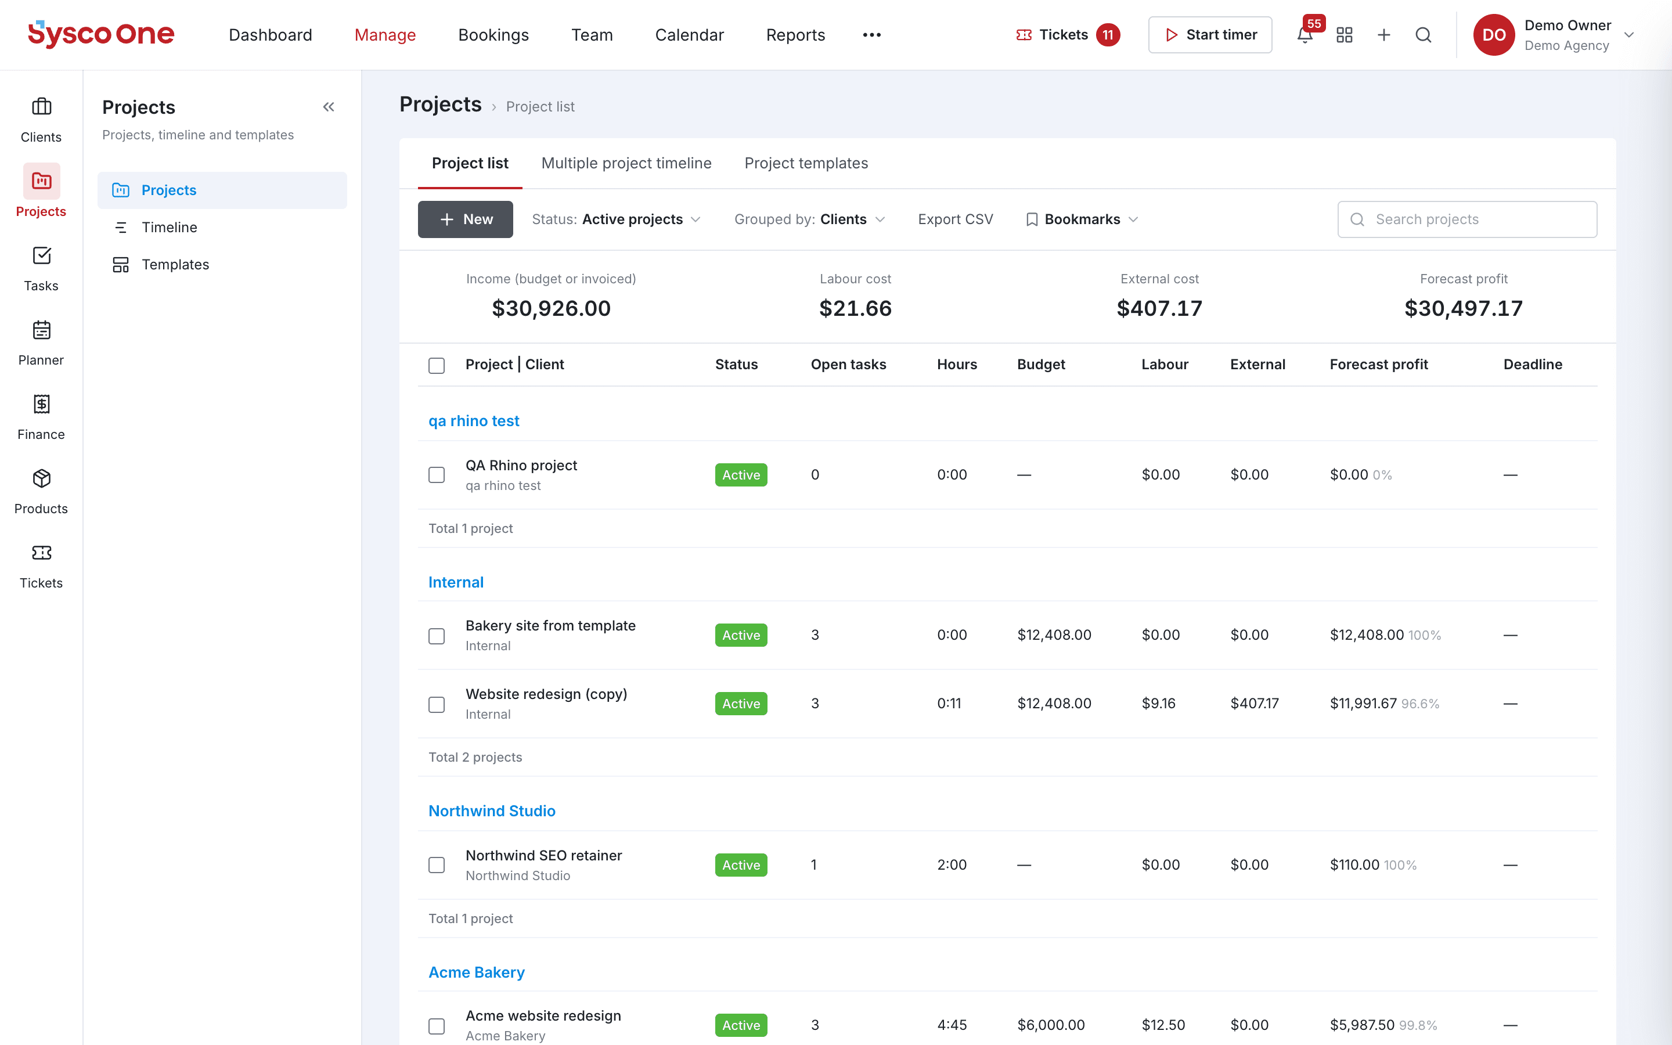This screenshot has width=1672, height=1045.
Task: Open Tickets from the top bar
Action: (1068, 35)
